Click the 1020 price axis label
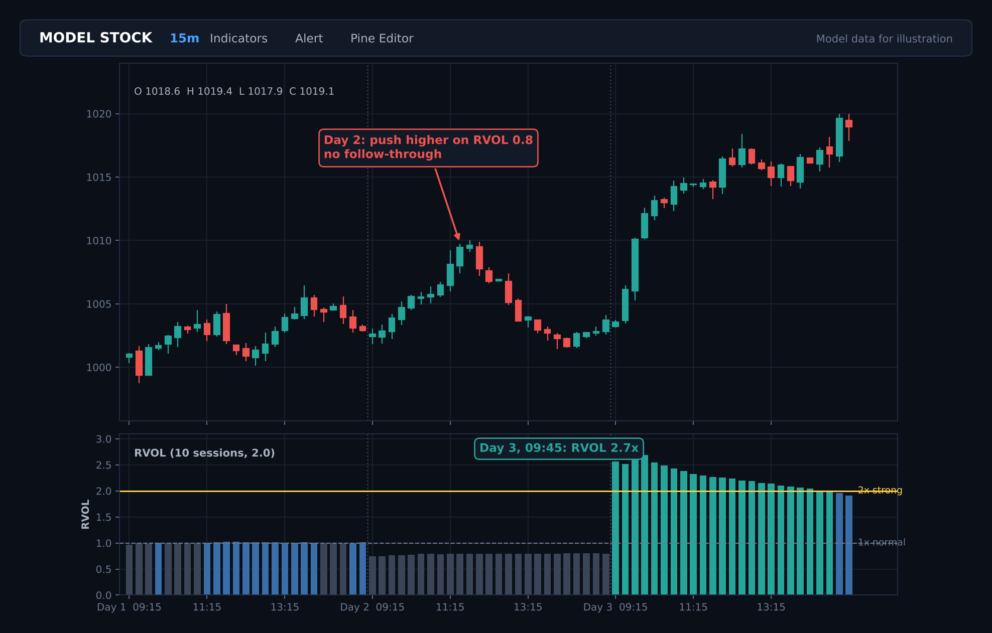 click(x=99, y=114)
